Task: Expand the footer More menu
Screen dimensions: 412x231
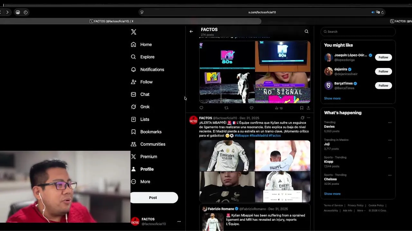Action: click(x=361, y=210)
